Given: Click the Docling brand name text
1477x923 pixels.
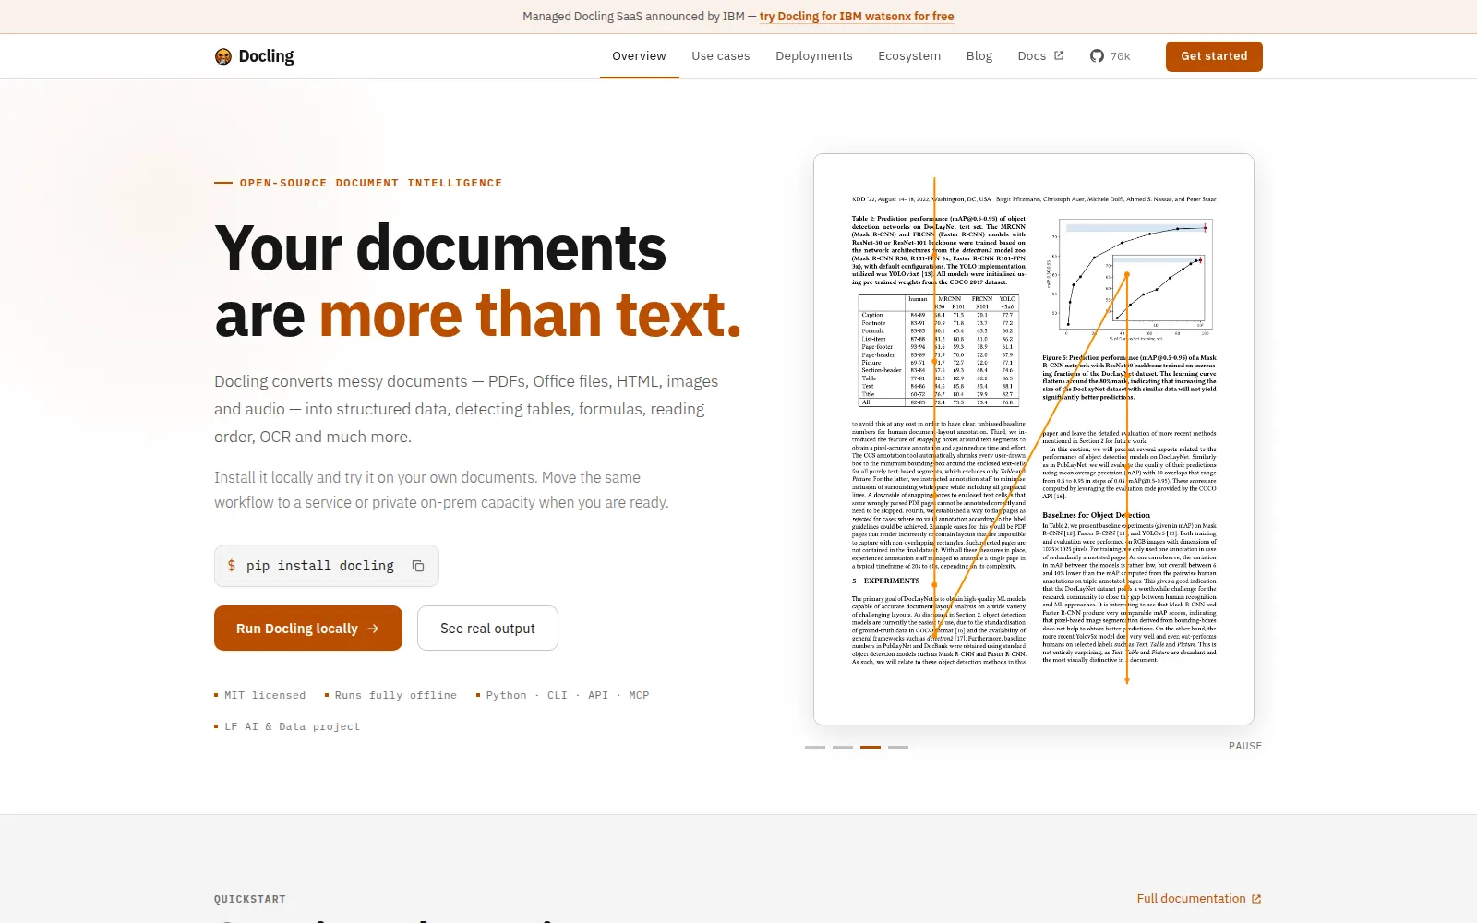Looking at the screenshot, I should [x=266, y=56].
